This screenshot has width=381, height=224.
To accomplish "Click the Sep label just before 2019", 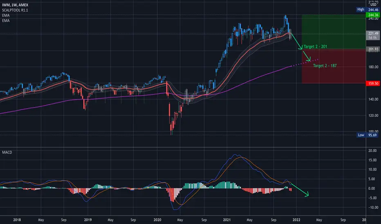I will 64,220.
